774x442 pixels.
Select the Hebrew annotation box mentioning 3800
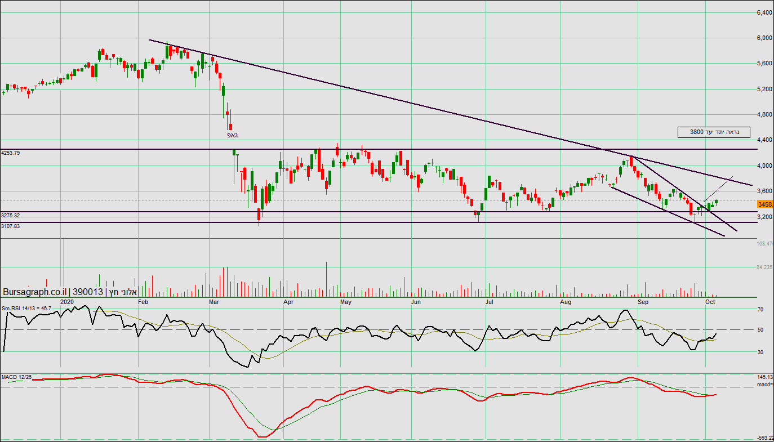click(714, 132)
